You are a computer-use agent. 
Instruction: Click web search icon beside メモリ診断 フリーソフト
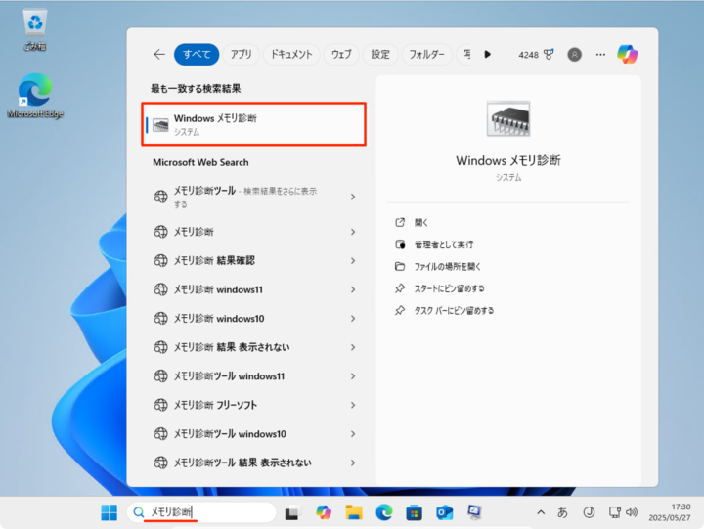coord(160,405)
